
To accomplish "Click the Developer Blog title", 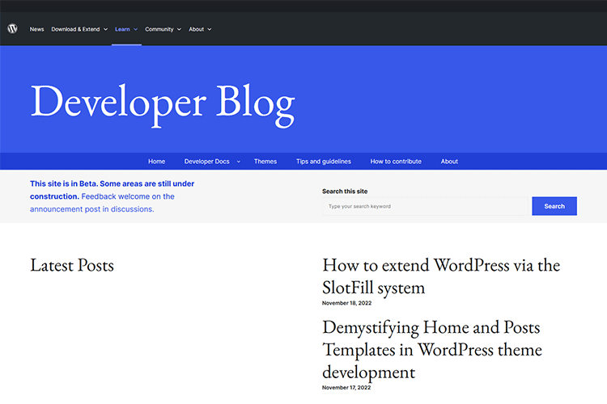I will pyautogui.click(x=162, y=103).
